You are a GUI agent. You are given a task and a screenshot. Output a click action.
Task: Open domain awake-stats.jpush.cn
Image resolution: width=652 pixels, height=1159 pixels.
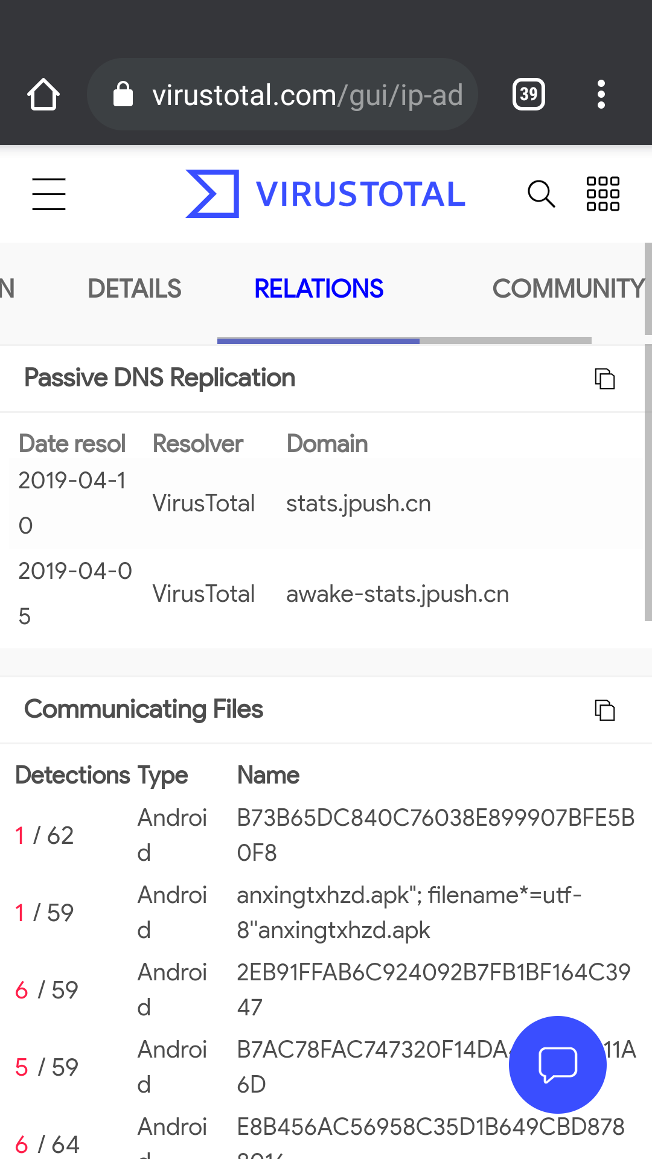398,594
